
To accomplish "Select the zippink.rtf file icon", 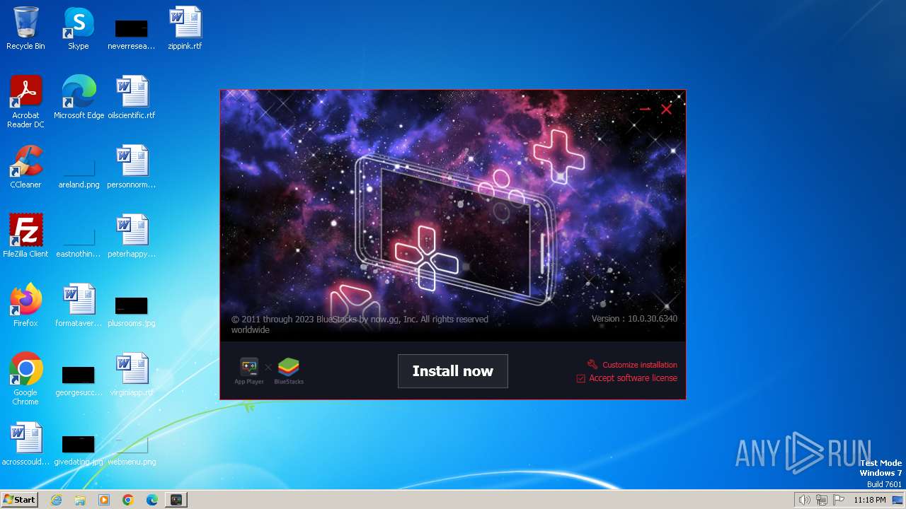I will (x=185, y=28).
